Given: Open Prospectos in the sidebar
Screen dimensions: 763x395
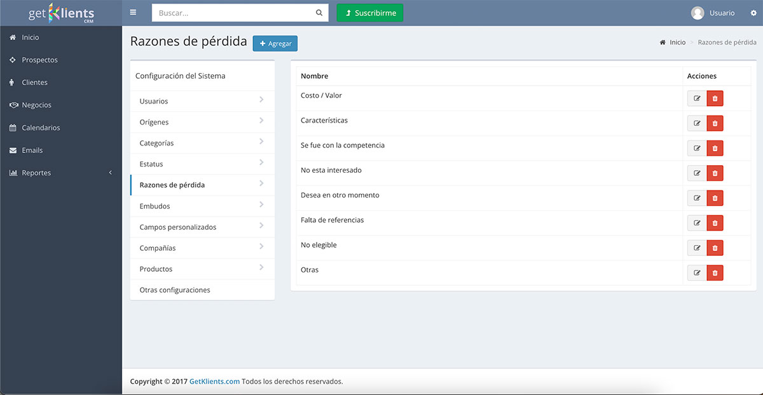Looking at the screenshot, I should (x=39, y=60).
